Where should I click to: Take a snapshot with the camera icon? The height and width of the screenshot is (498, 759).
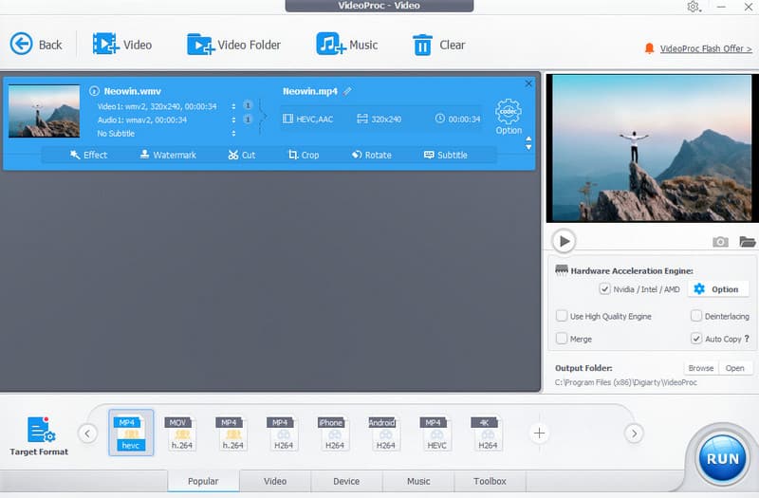pyautogui.click(x=720, y=242)
